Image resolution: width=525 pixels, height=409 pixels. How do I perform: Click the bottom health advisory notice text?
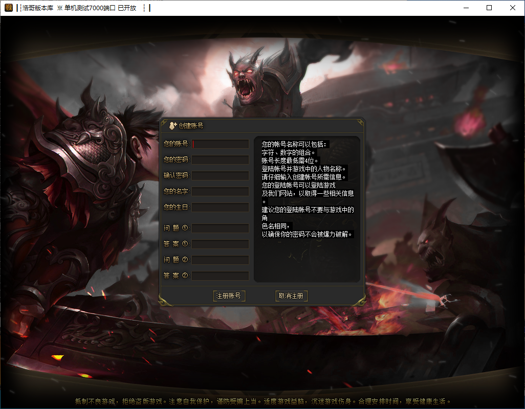coord(262,401)
